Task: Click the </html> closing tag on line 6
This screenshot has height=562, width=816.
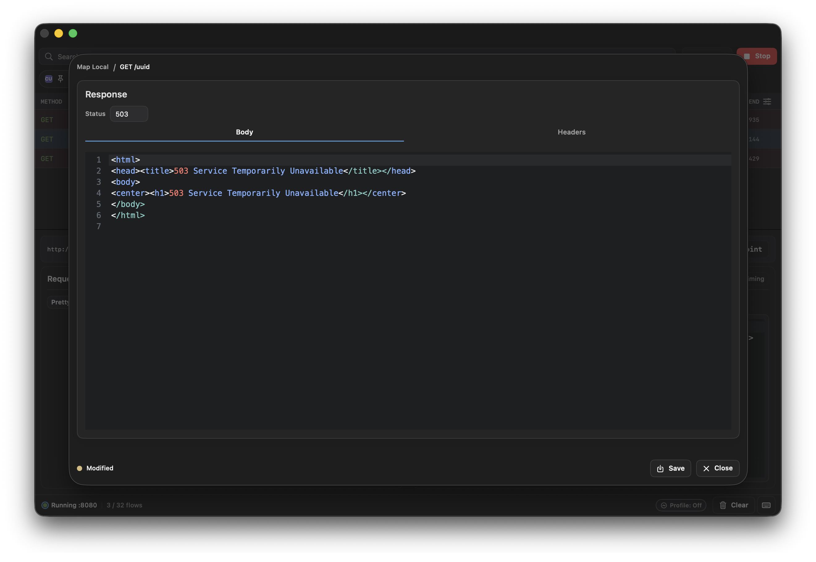Action: pos(128,215)
